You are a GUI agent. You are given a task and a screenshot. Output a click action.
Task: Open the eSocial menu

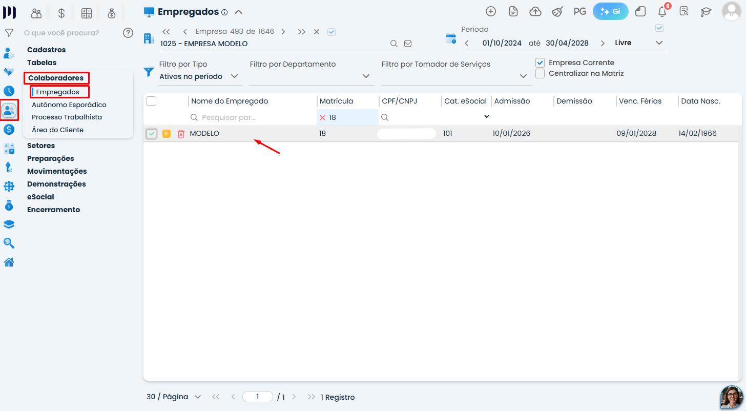click(40, 197)
